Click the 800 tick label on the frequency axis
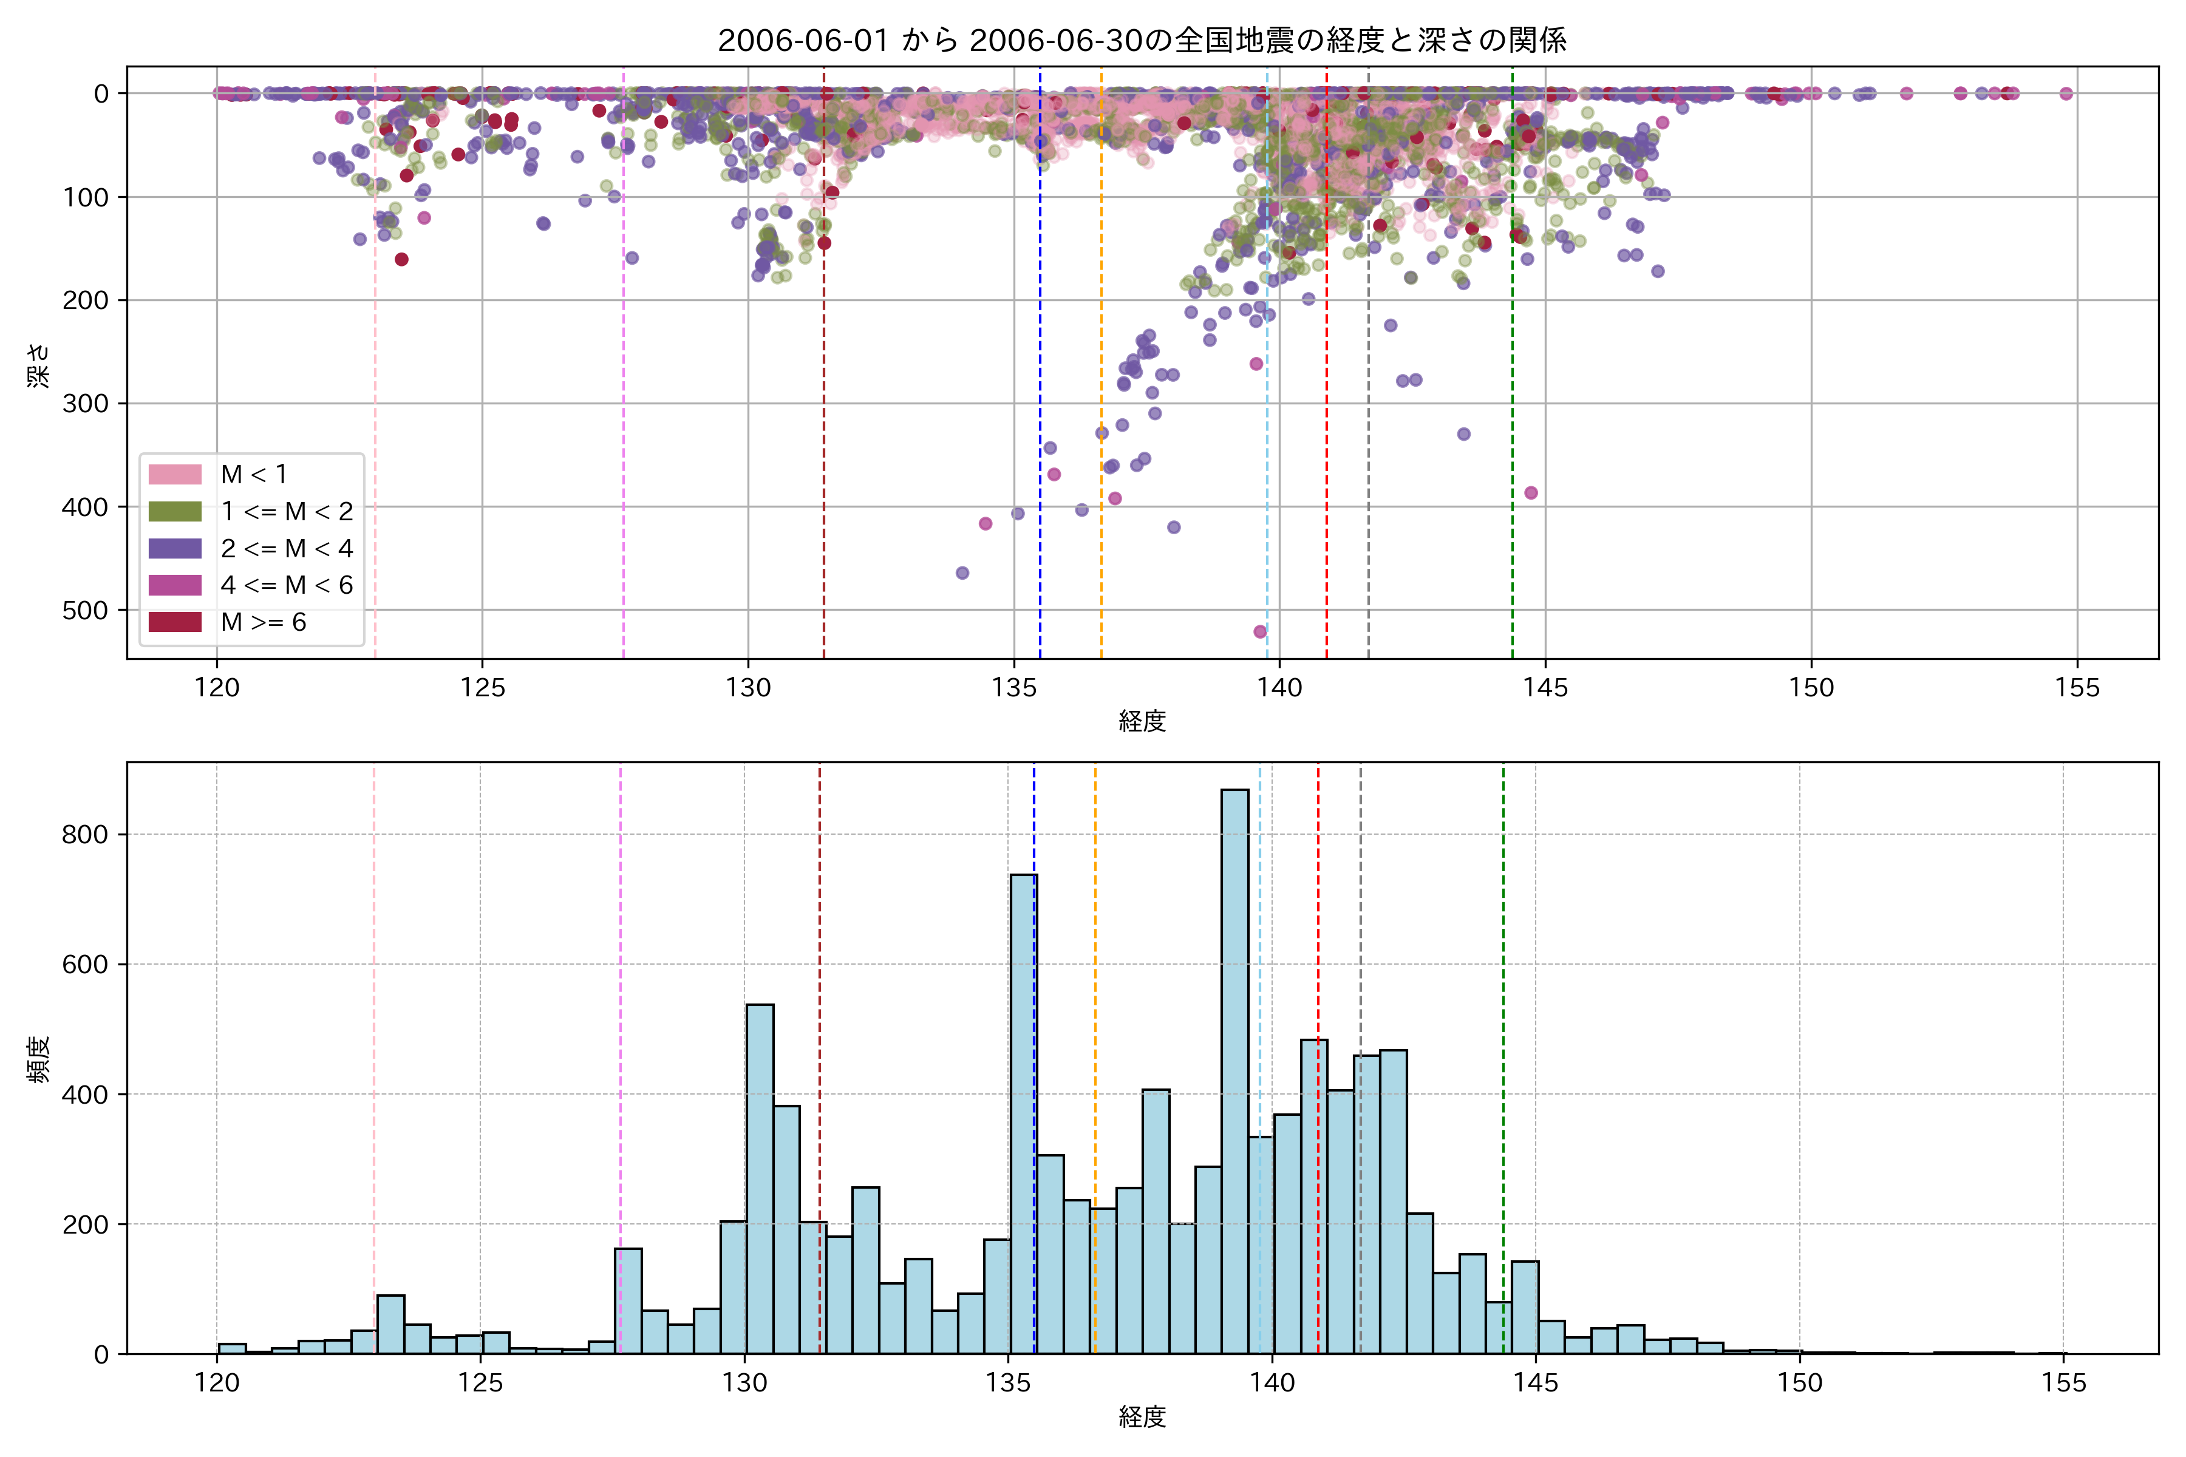The height and width of the screenshot is (1457, 2186). pos(86,834)
